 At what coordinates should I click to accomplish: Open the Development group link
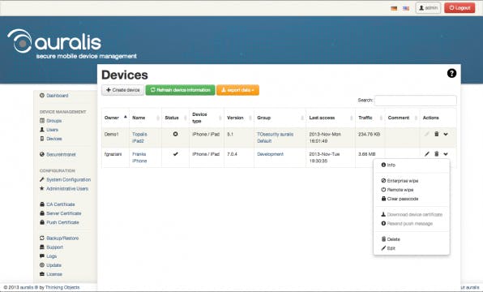click(x=270, y=154)
